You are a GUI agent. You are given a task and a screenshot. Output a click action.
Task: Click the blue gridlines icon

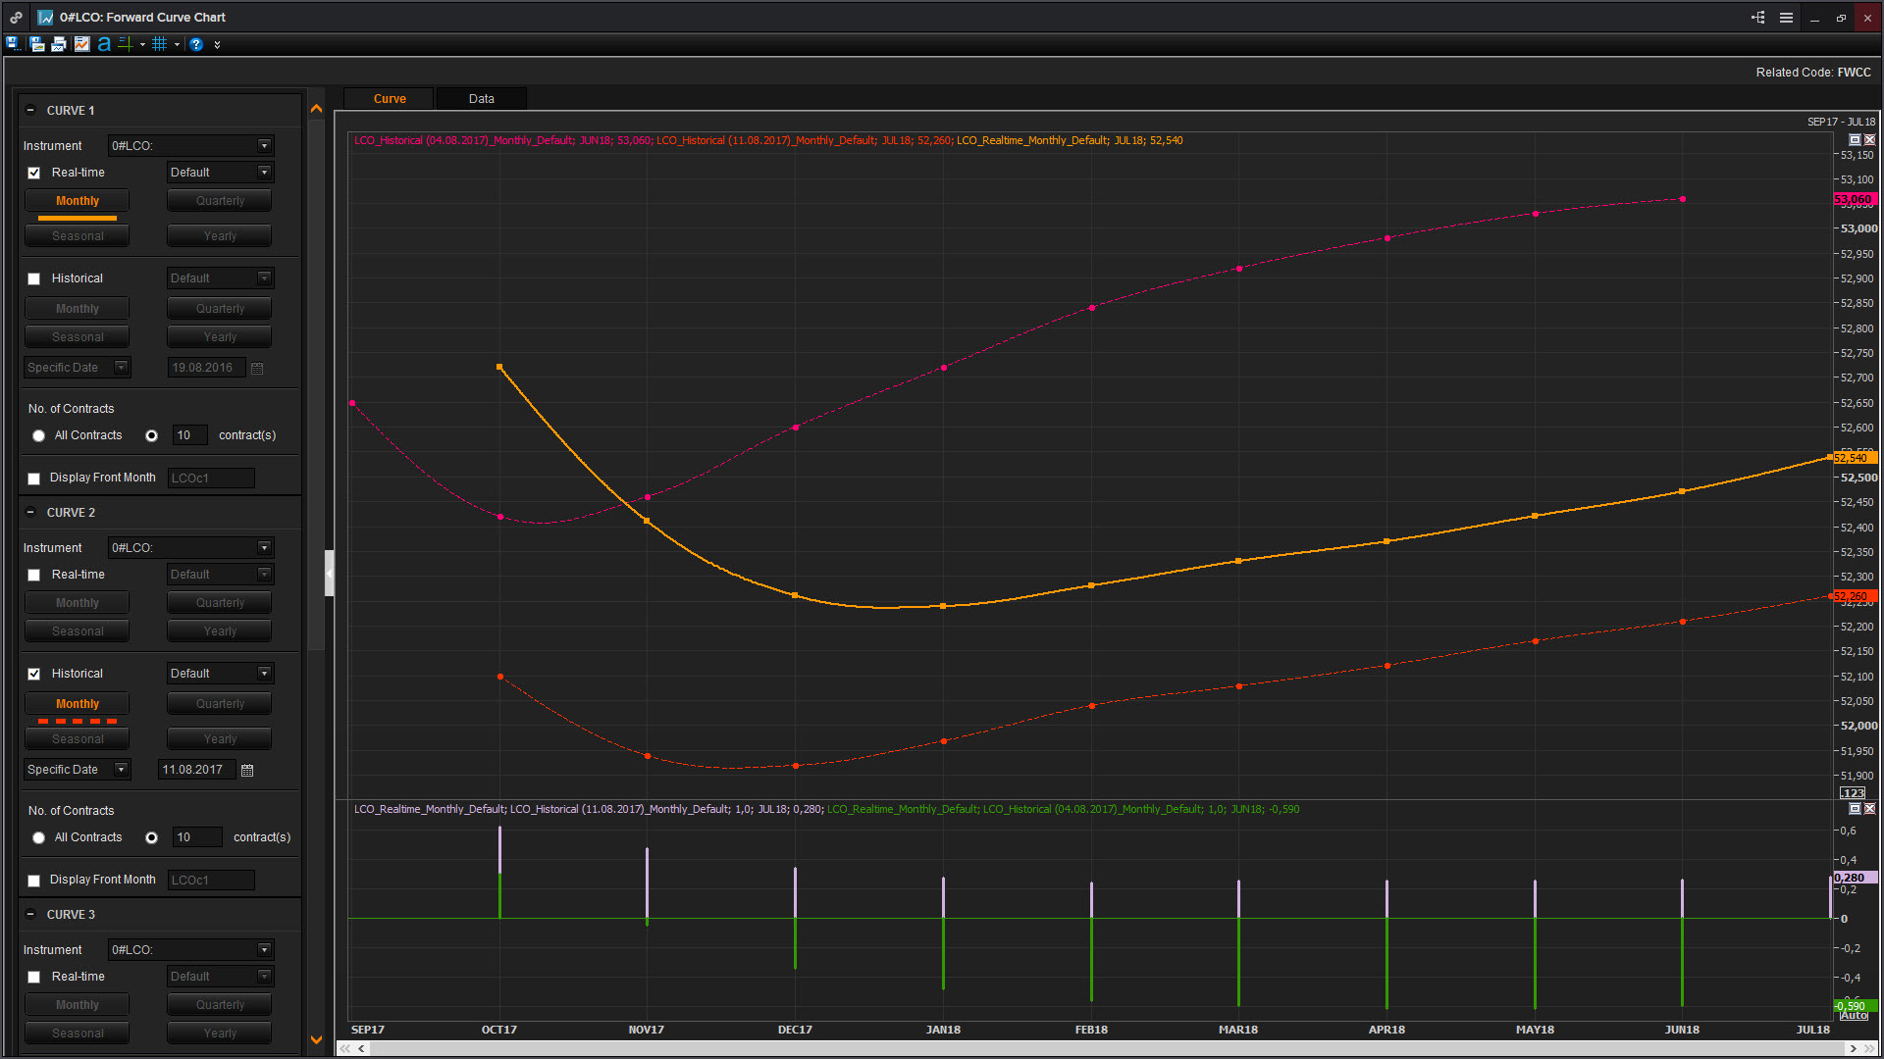(x=160, y=44)
